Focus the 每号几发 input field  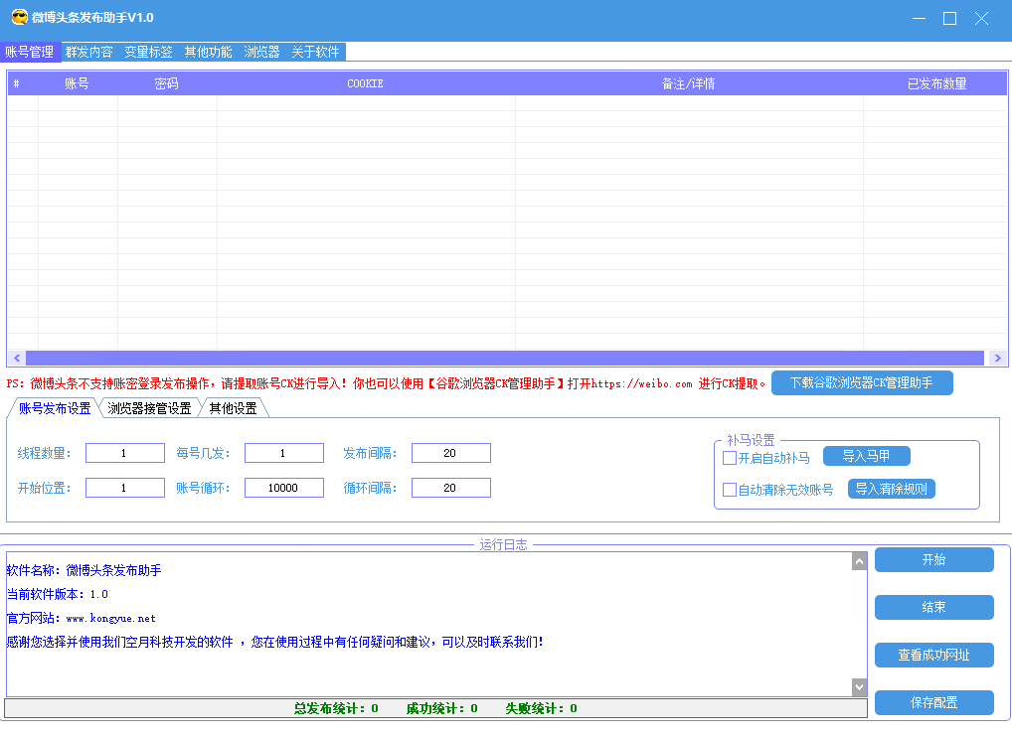coord(284,453)
